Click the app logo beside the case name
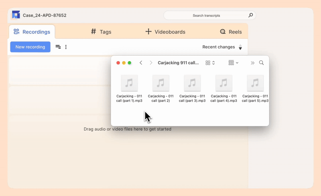The image size is (321, 196). (16, 15)
